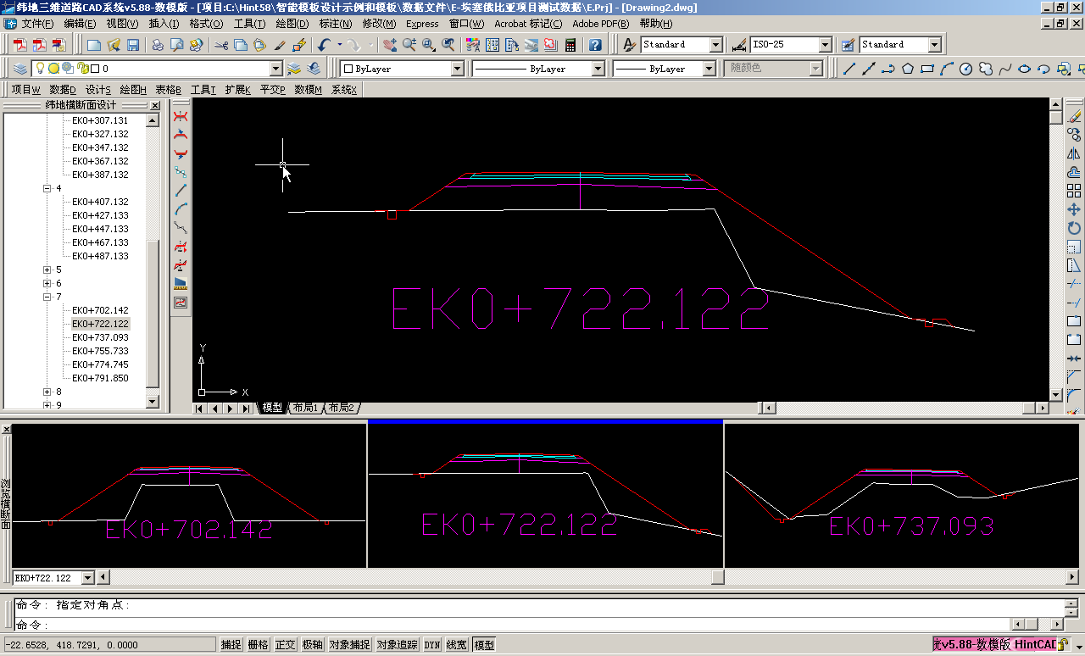Open the ISO-25 dimension style dropdown
The height and width of the screenshot is (656, 1085).
[x=825, y=45]
